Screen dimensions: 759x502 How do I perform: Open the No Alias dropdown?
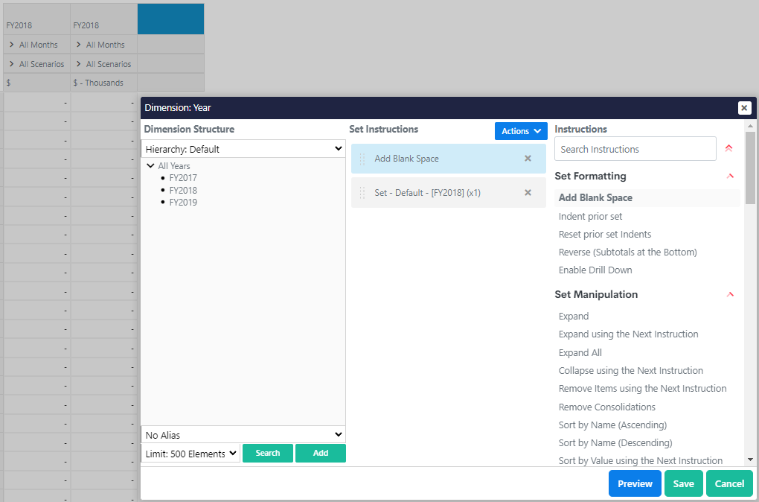[243, 435]
